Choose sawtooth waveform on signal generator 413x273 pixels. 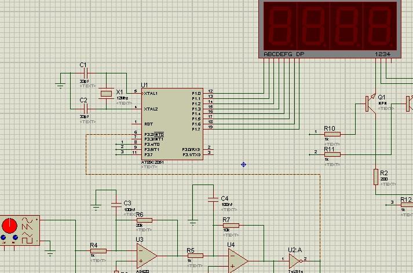coord(27,227)
